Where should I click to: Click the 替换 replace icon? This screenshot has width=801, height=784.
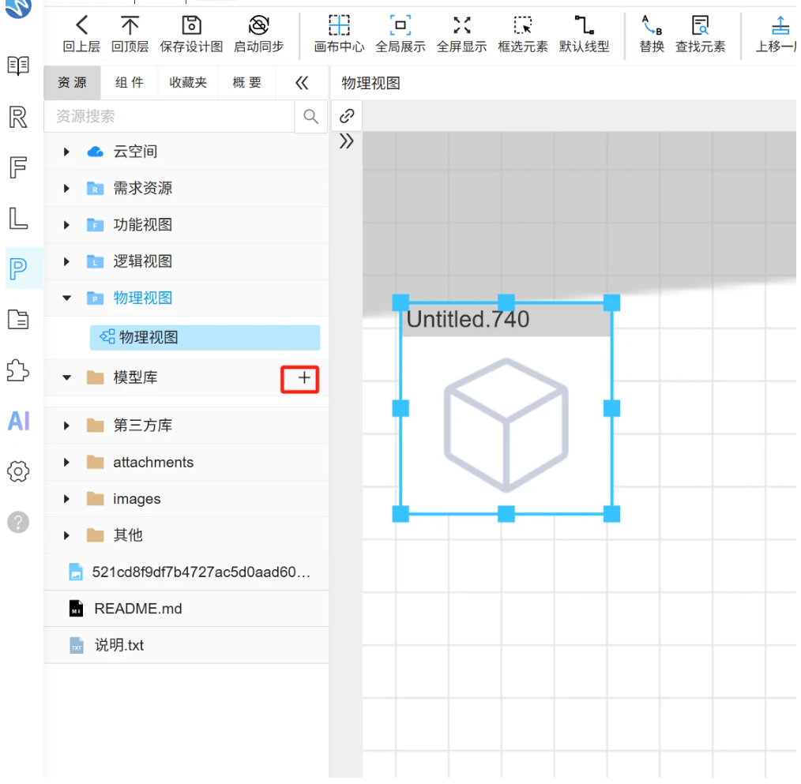coord(652,25)
